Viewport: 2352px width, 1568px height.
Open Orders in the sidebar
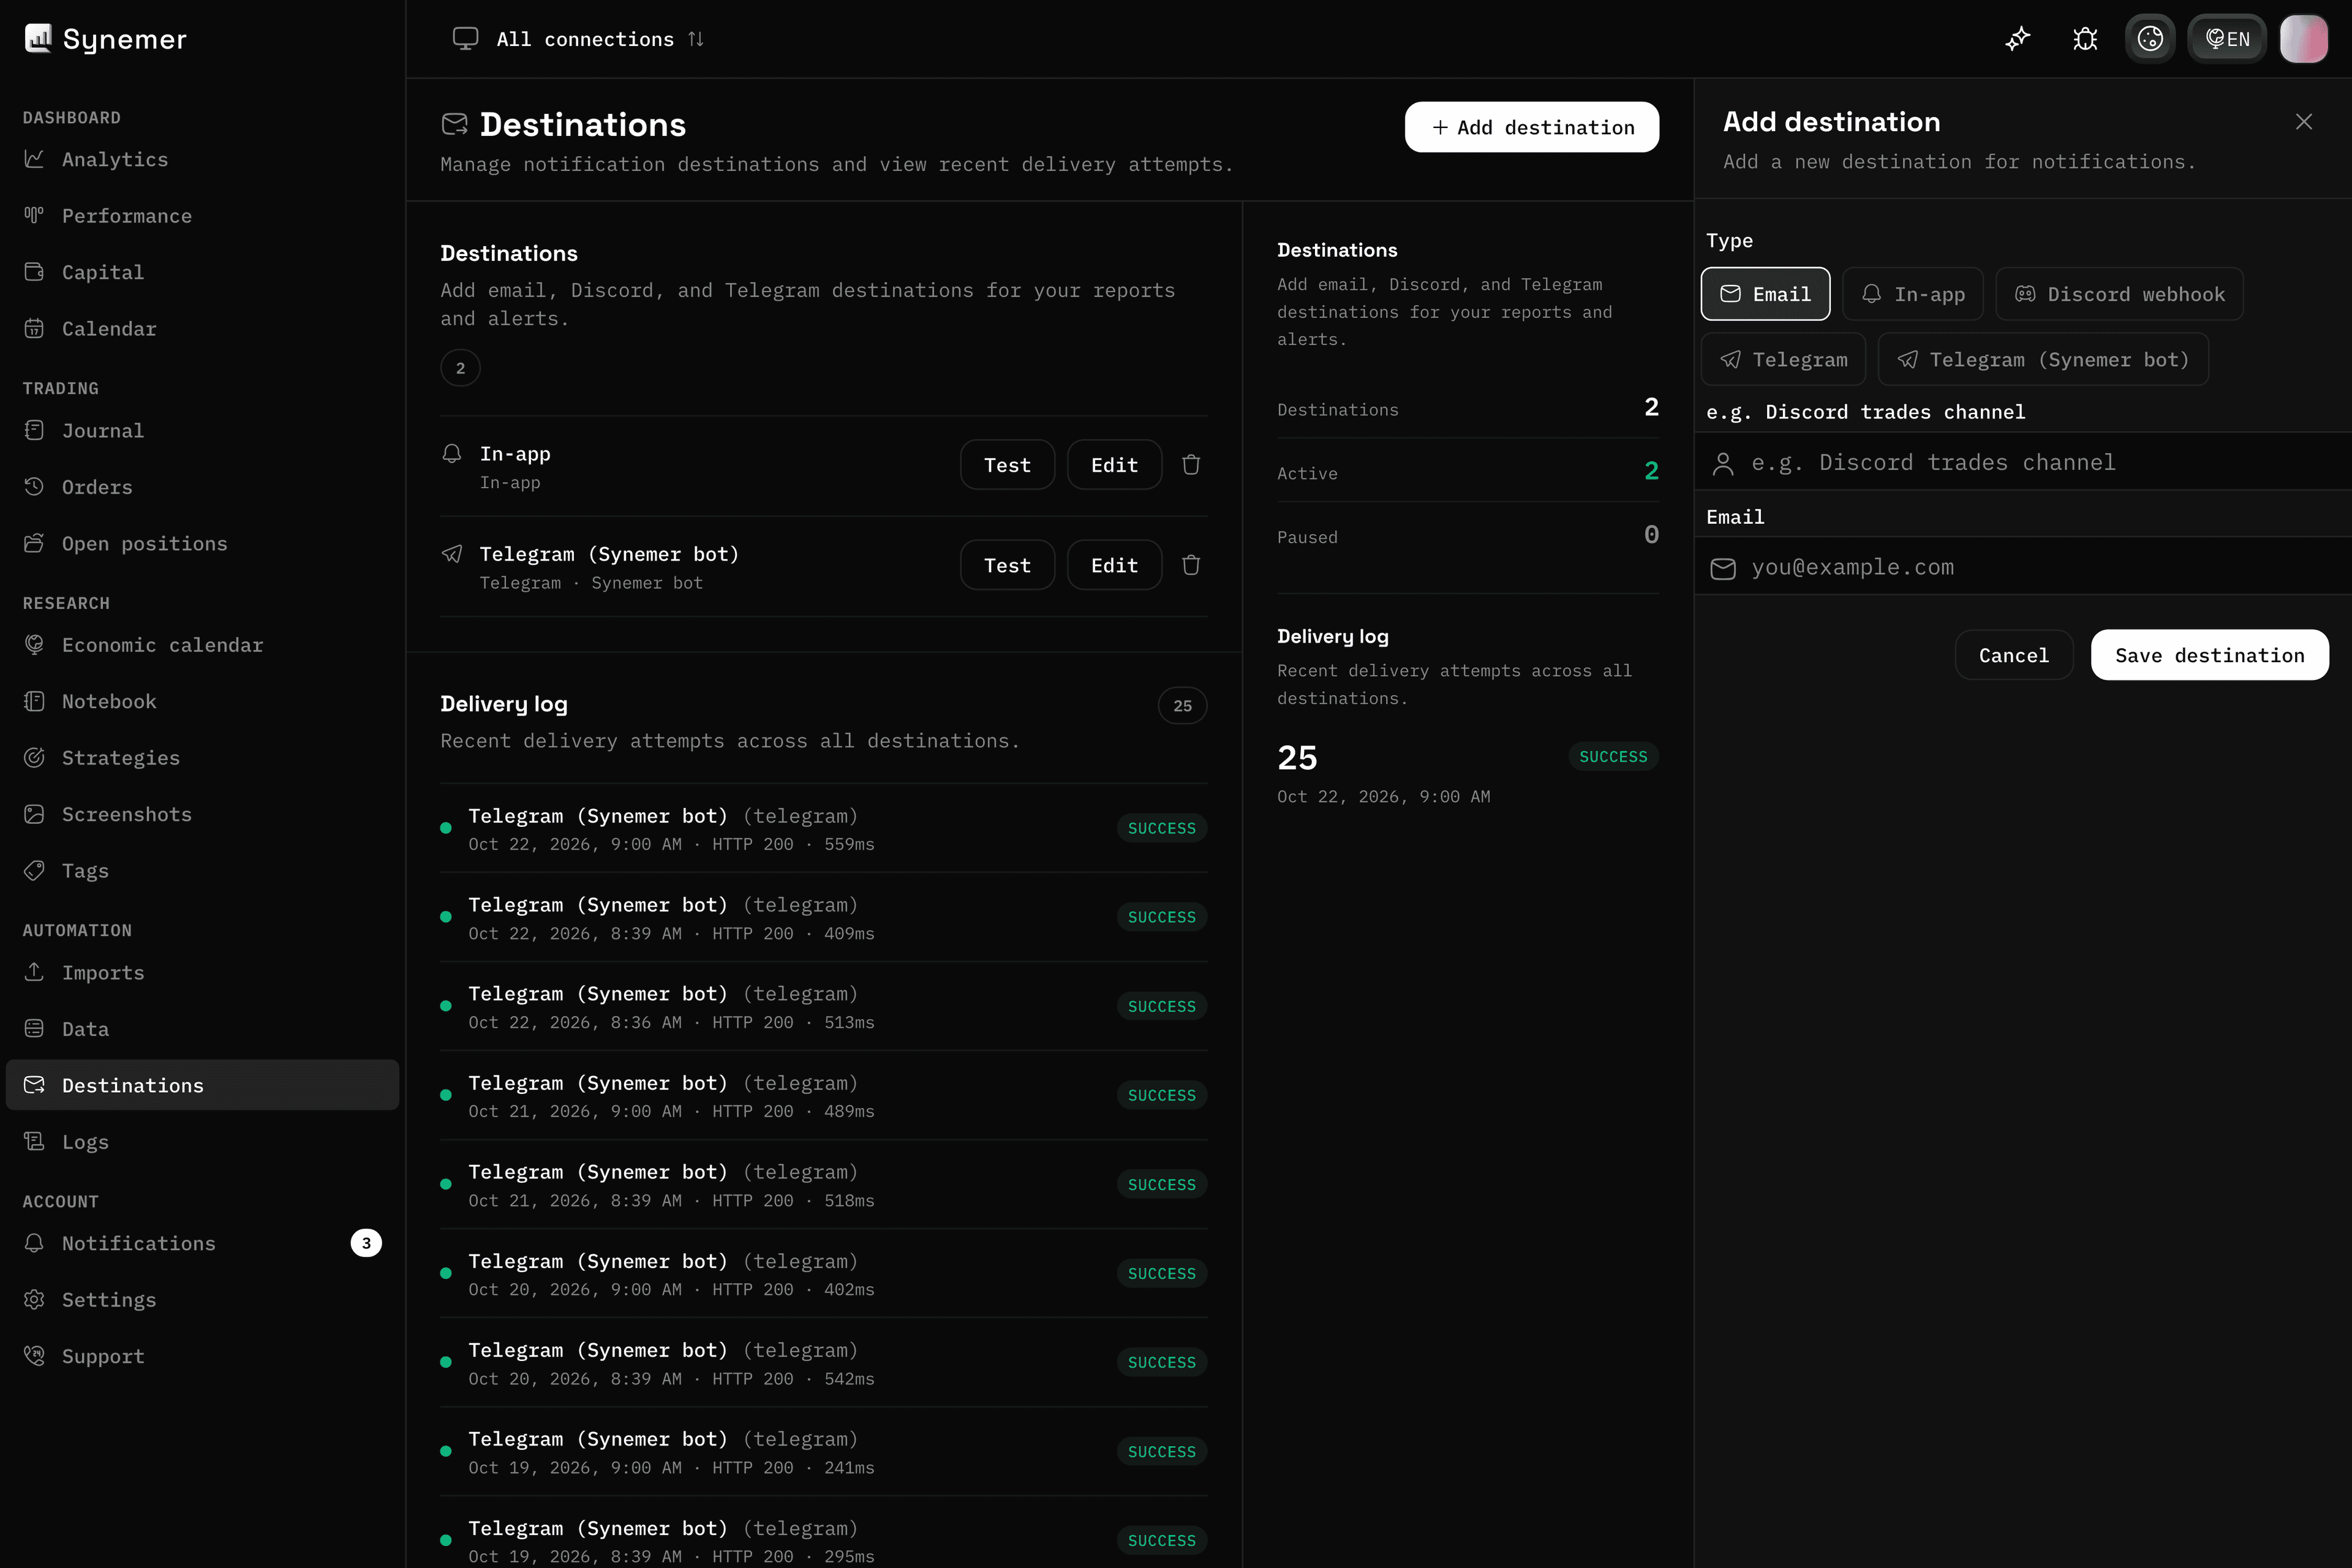[202, 487]
